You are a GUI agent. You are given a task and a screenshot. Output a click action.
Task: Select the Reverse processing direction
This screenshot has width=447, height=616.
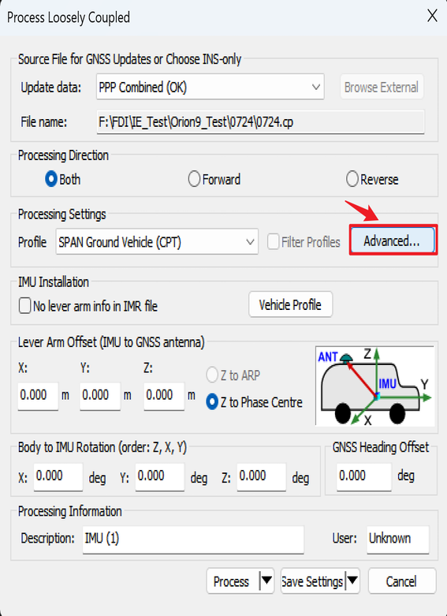click(x=372, y=179)
